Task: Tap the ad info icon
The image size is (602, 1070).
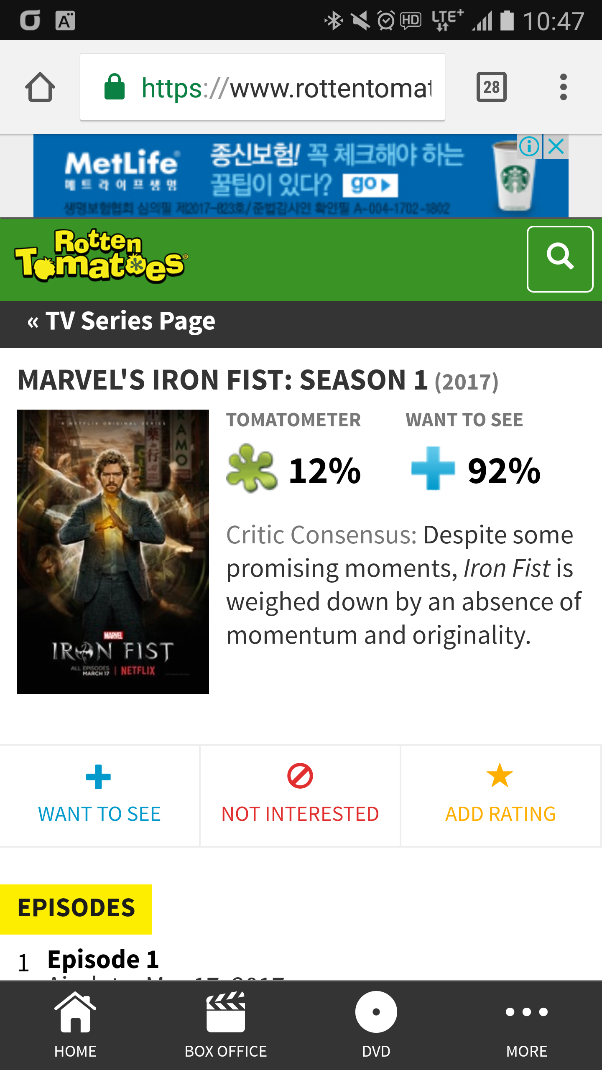Action: [x=529, y=147]
